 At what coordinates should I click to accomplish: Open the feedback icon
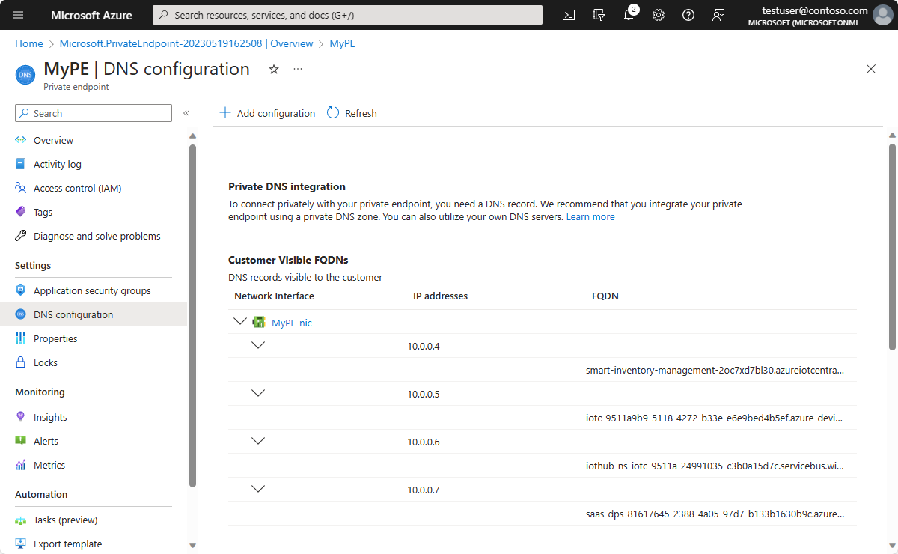click(x=718, y=14)
